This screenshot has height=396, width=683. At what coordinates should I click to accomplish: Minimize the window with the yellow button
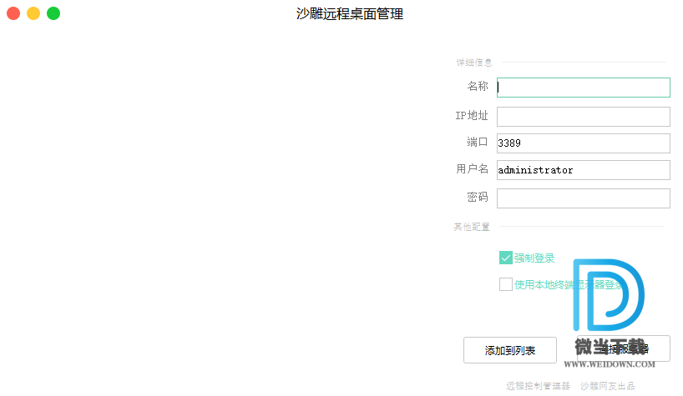(33, 13)
